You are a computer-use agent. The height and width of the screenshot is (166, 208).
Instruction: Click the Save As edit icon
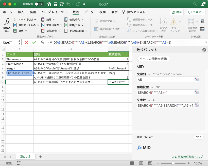coord(62,4)
